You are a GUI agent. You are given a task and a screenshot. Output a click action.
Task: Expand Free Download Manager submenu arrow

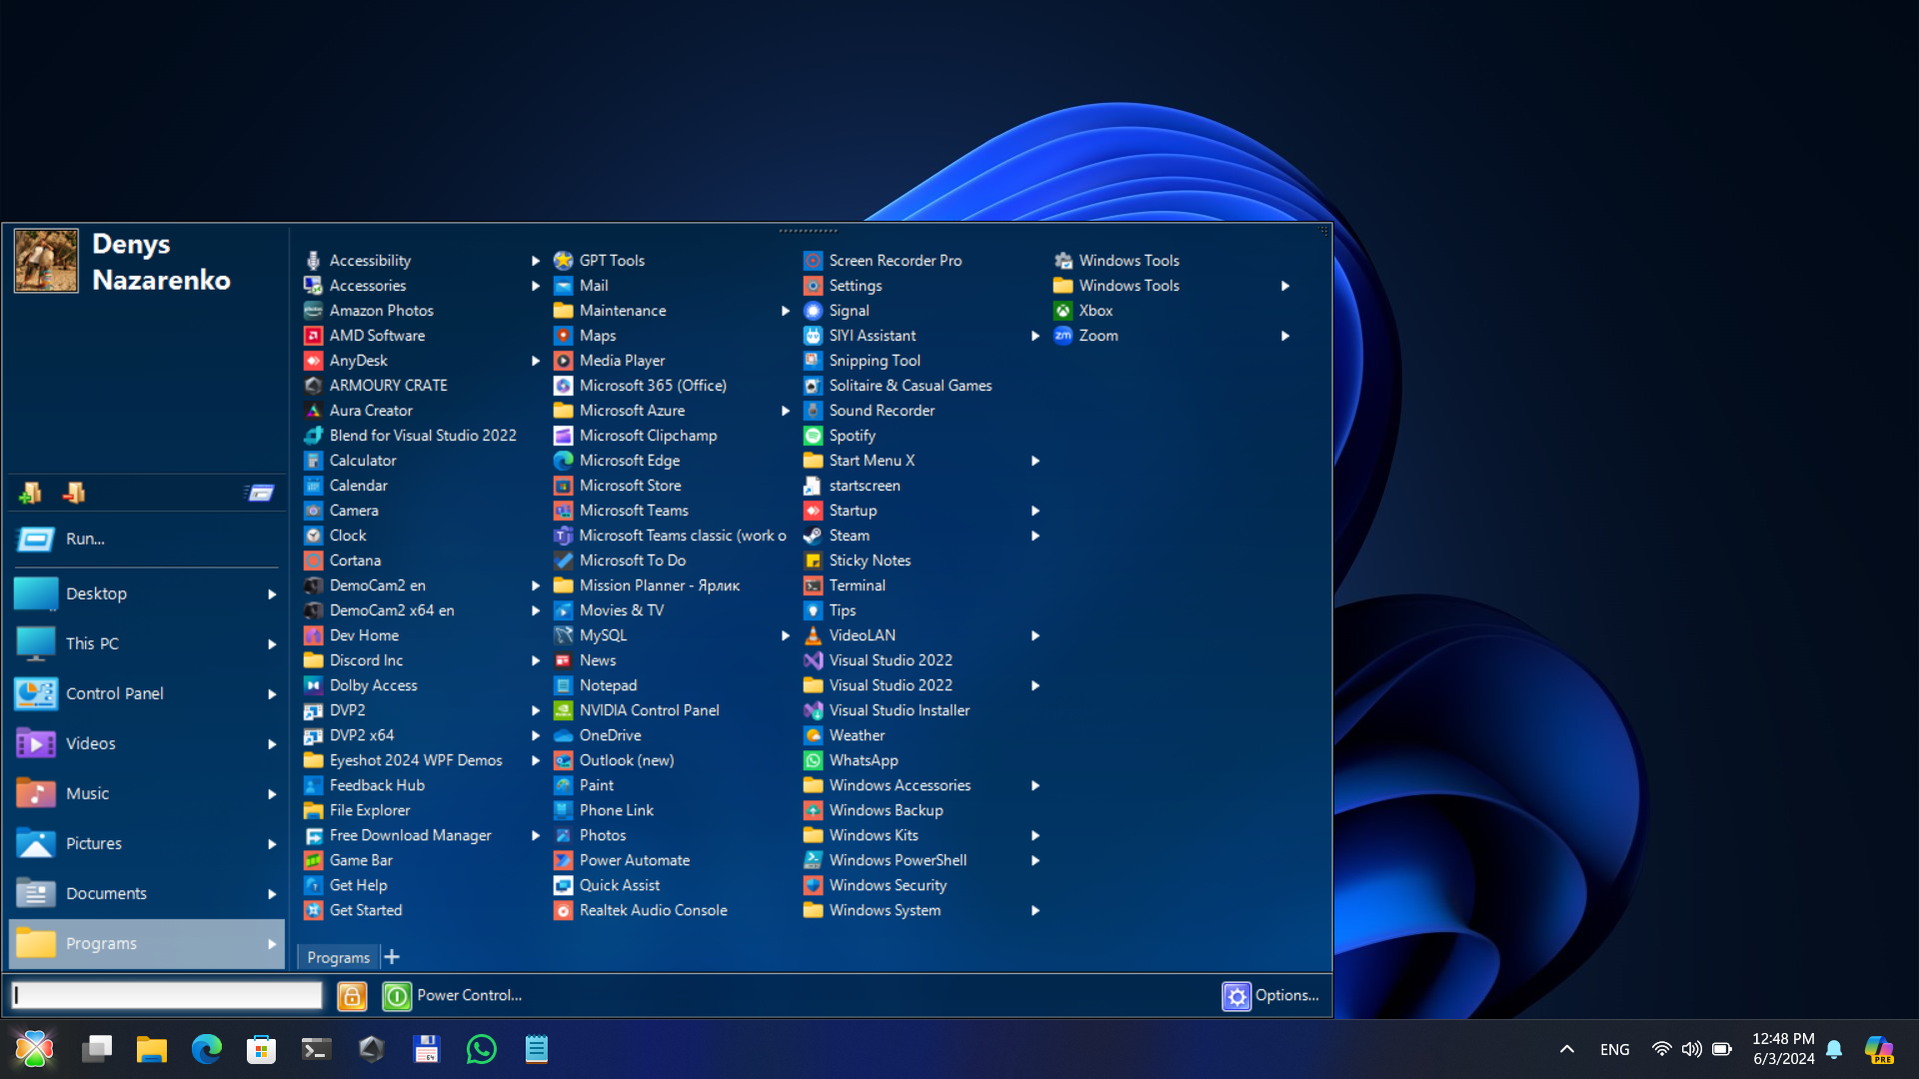tap(536, 835)
